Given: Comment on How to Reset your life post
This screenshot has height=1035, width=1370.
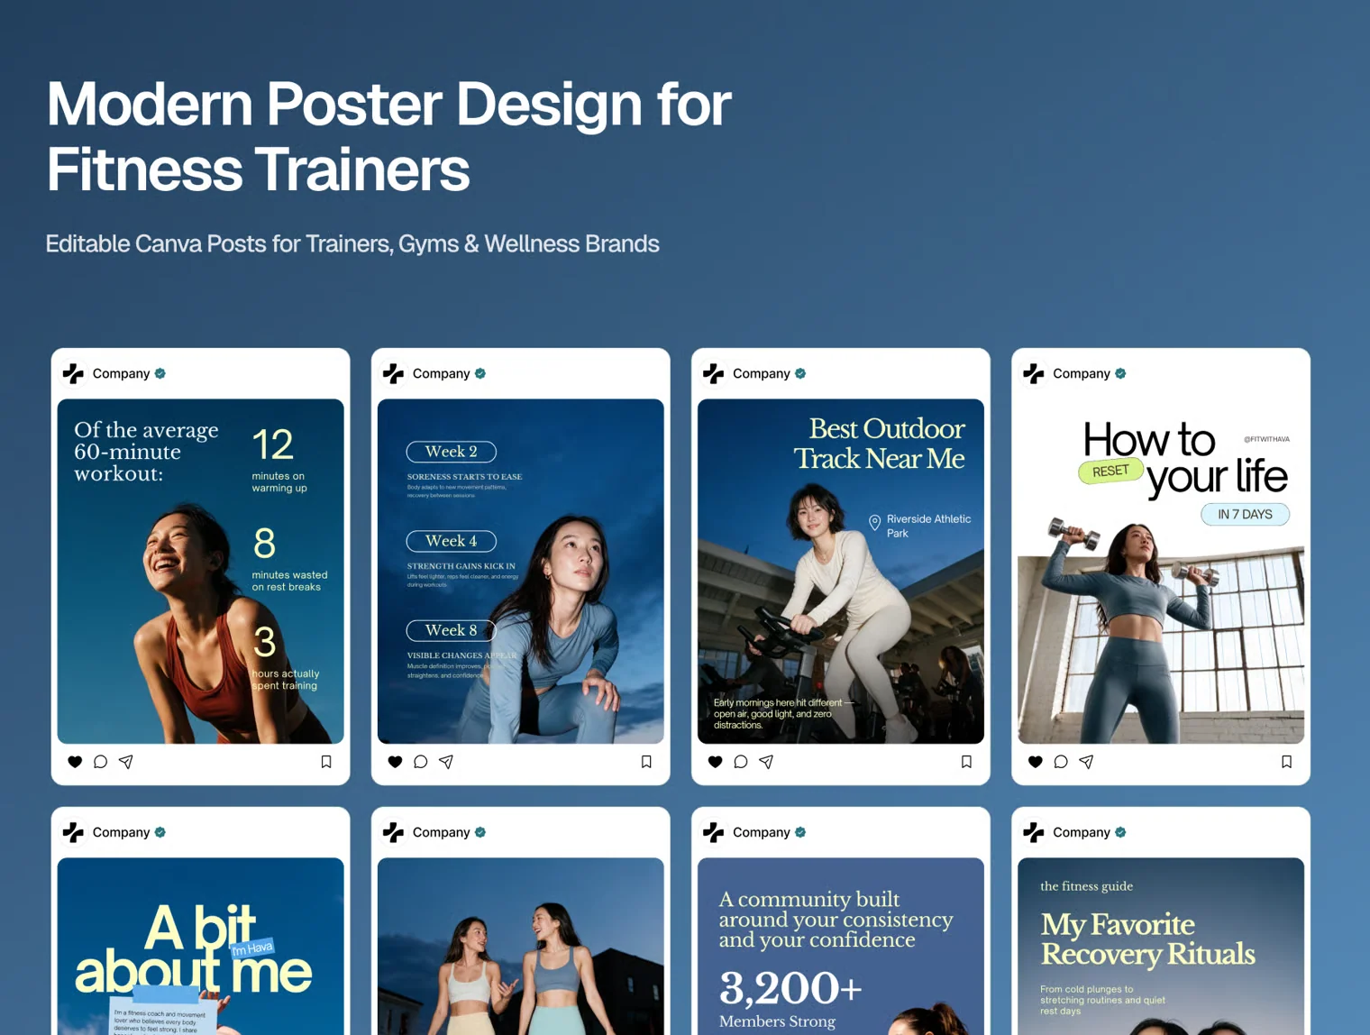Looking at the screenshot, I should [x=1060, y=762].
